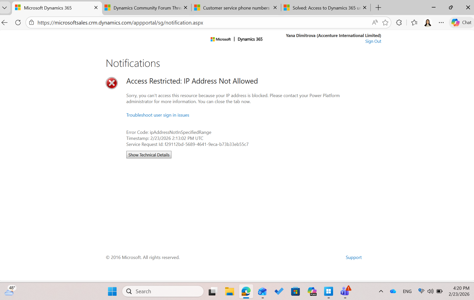Launch File Explorer from taskbar
This screenshot has width=474, height=300.
[x=229, y=291]
